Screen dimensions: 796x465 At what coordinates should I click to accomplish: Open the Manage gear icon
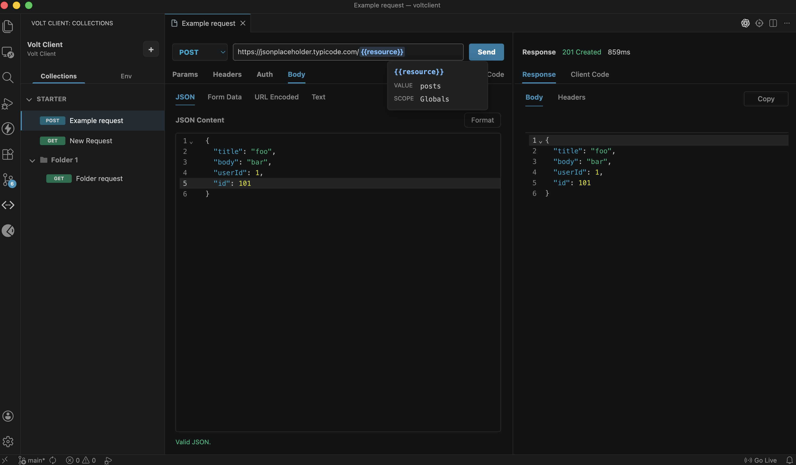click(x=8, y=441)
